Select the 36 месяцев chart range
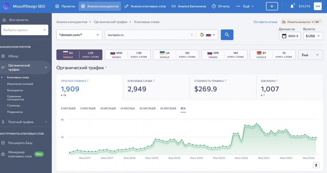The width and height of the screenshot is (327, 173). click(168, 108)
